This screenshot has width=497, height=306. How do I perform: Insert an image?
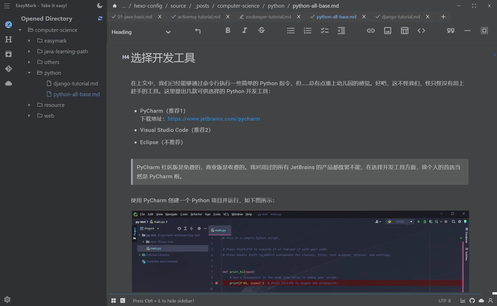tap(388, 31)
